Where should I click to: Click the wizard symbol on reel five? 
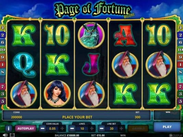pos(159,65)
